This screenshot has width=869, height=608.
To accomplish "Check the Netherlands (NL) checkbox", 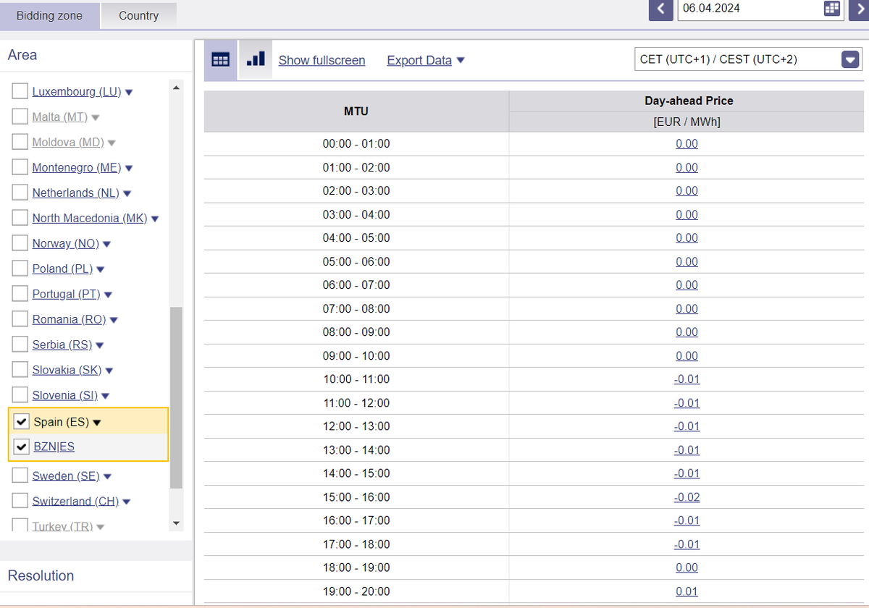I will (x=20, y=193).
